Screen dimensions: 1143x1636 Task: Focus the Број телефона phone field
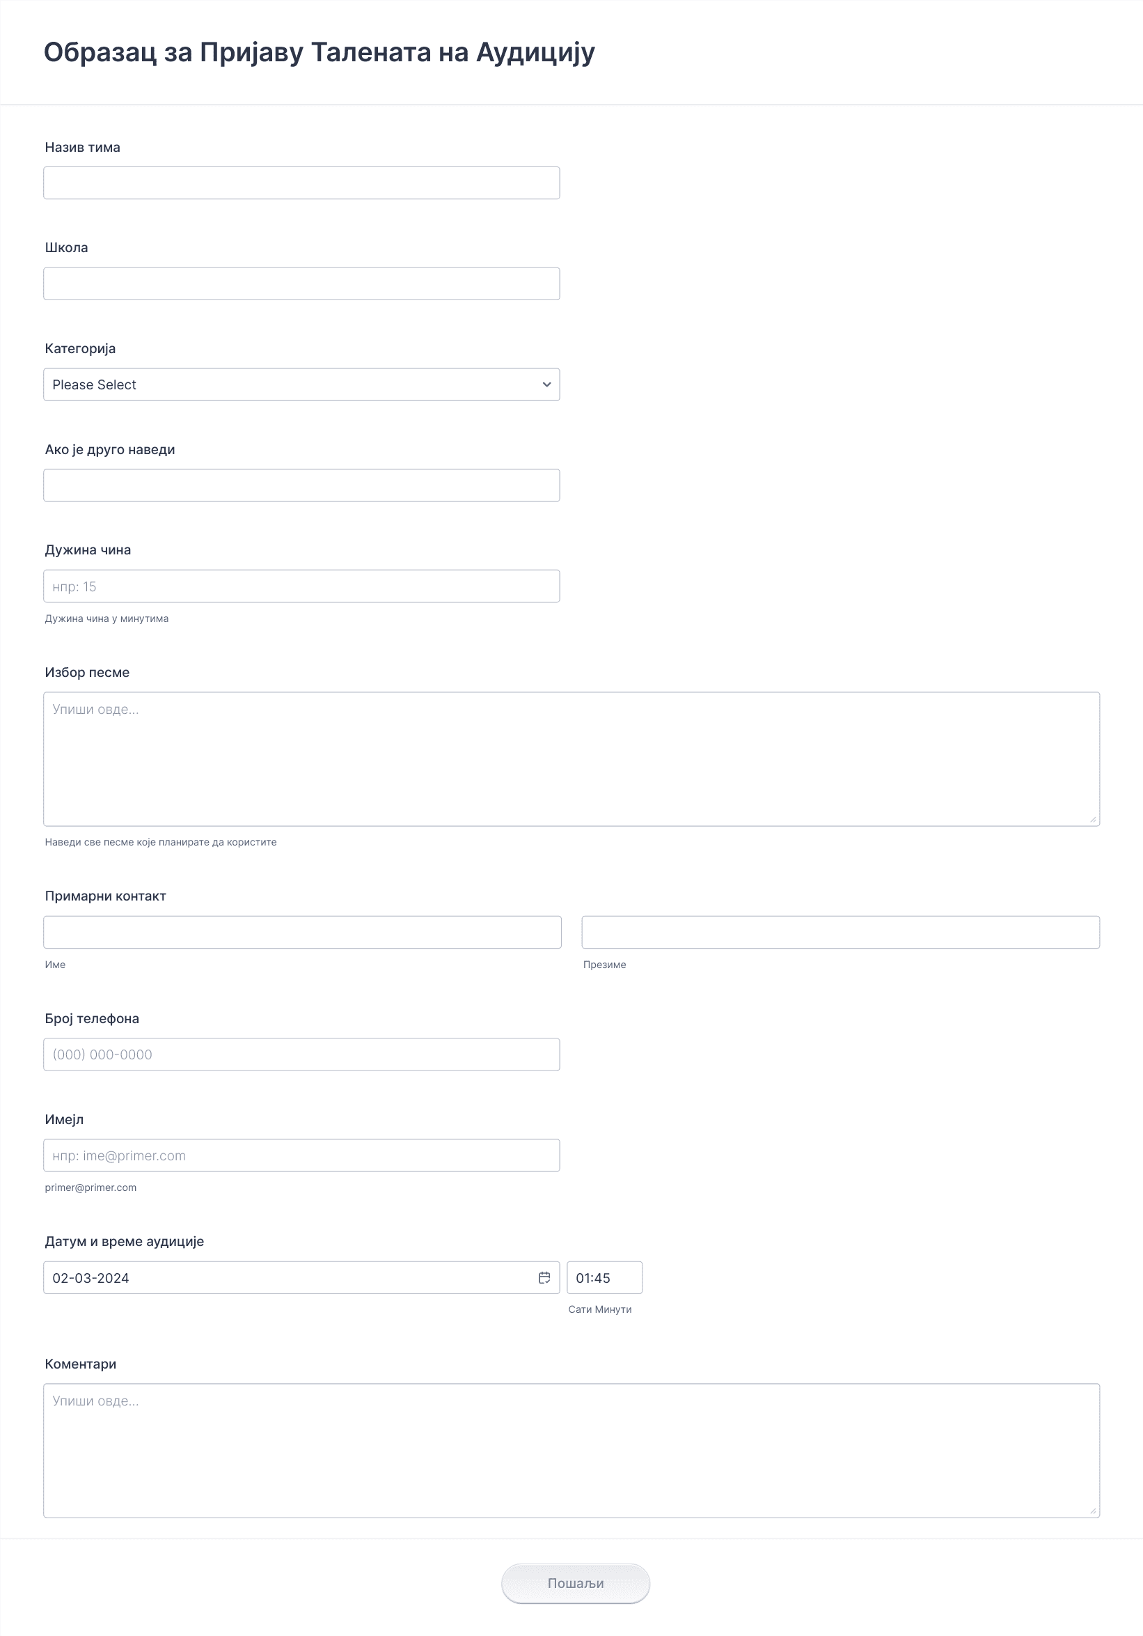coord(301,1054)
